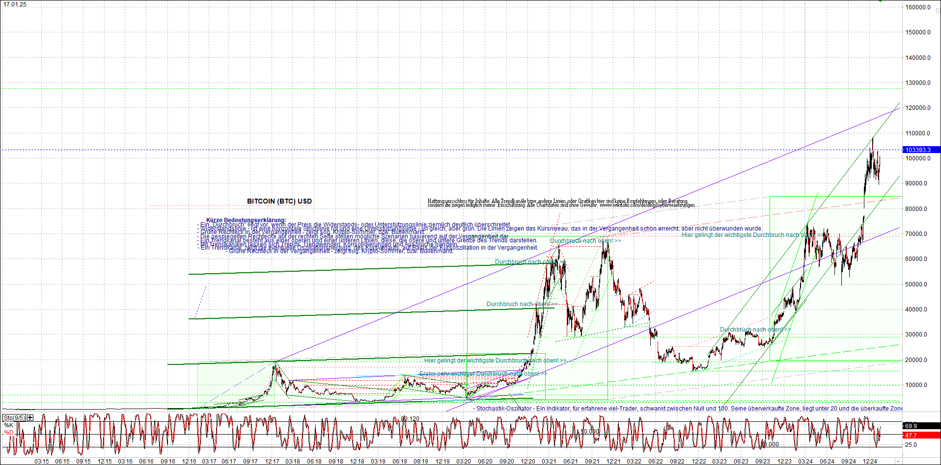Click the 130000.0 price axis label

tap(918, 83)
